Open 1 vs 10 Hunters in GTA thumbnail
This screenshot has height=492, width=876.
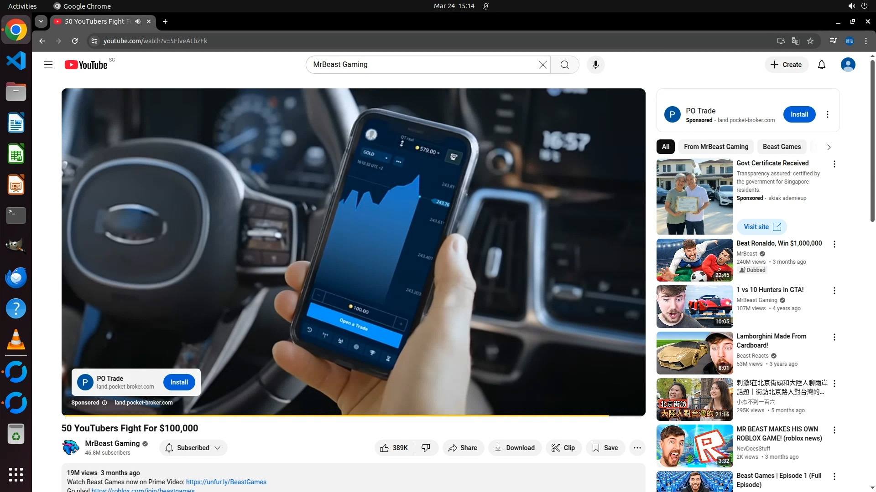pyautogui.click(x=694, y=307)
